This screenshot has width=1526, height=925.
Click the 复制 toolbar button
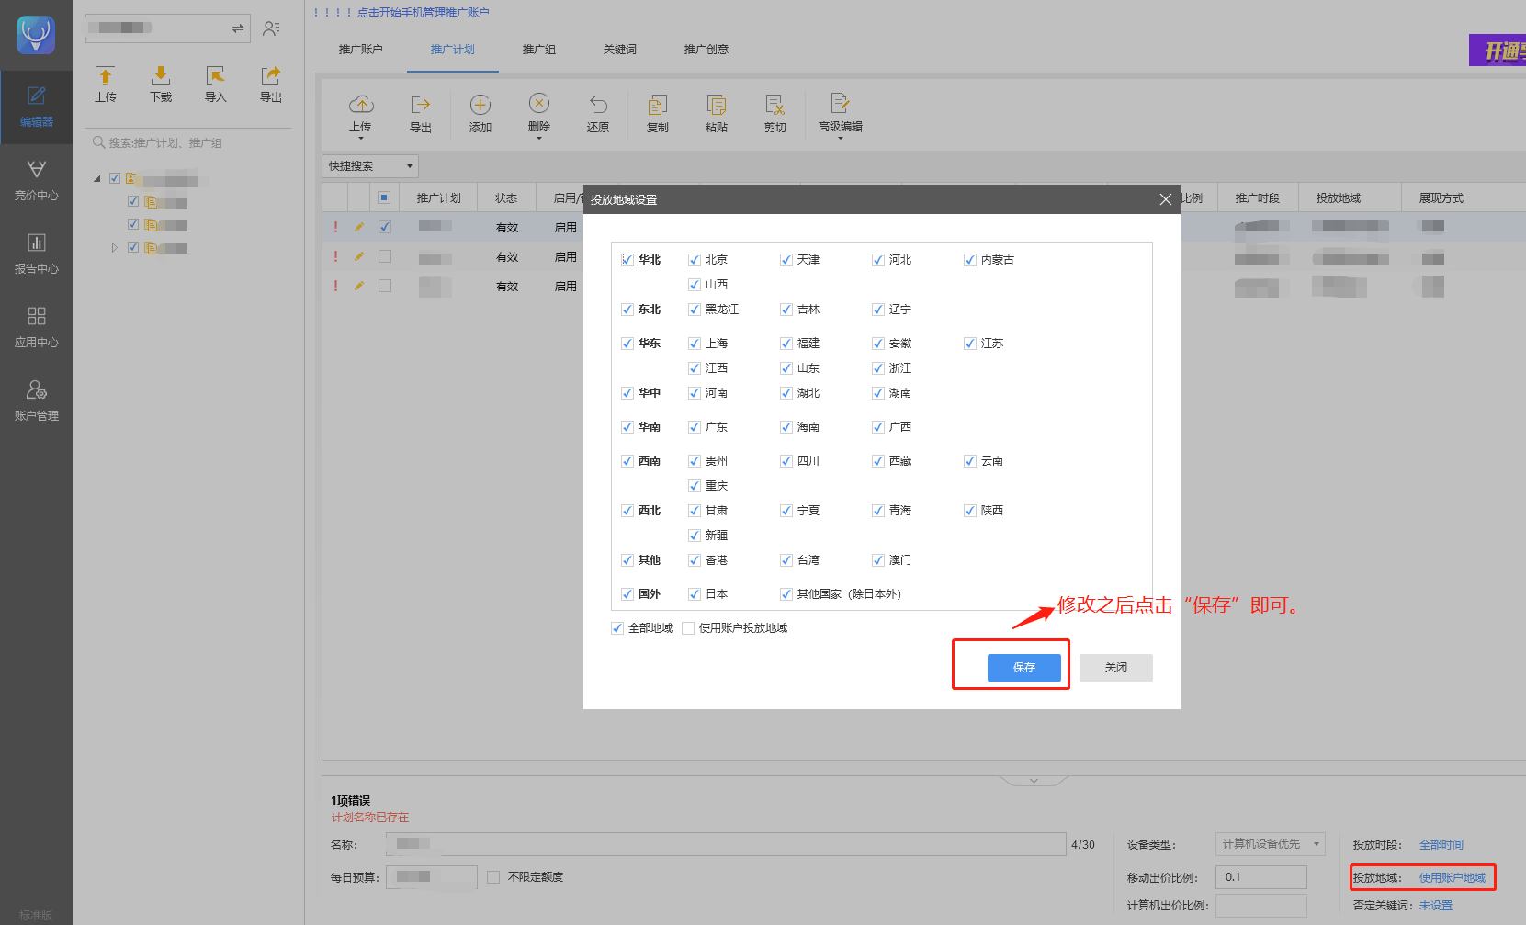658,114
